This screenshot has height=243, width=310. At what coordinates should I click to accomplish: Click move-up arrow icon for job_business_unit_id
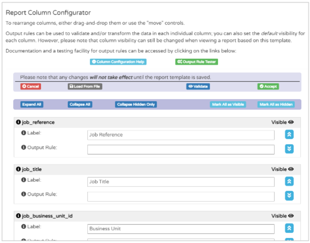pos(289,228)
